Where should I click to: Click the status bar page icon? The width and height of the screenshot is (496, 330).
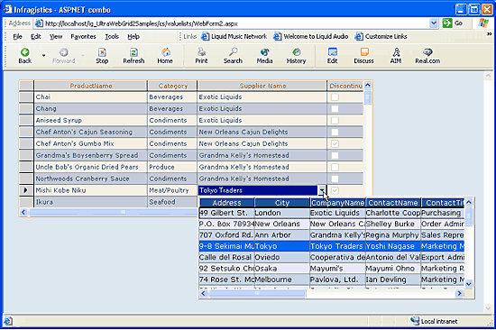(8, 321)
